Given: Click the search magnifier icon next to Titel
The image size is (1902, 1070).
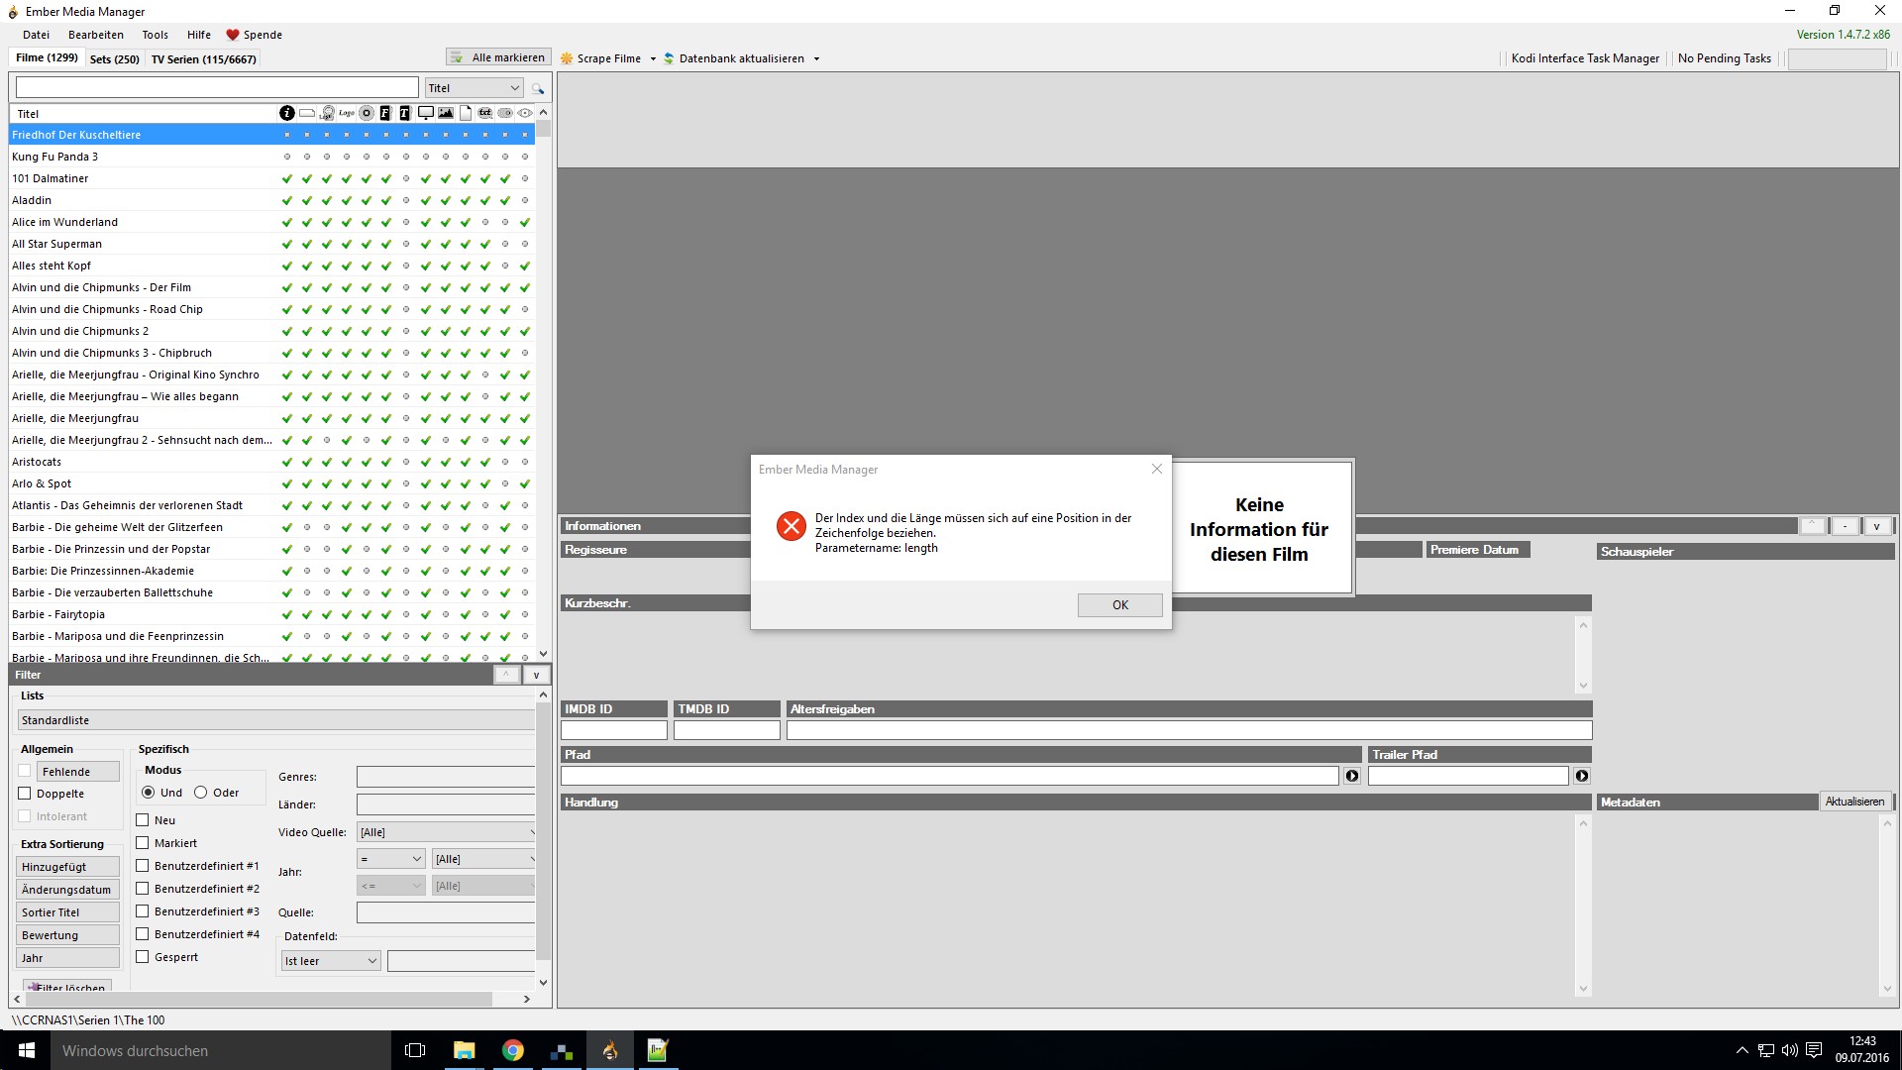Looking at the screenshot, I should (x=538, y=88).
